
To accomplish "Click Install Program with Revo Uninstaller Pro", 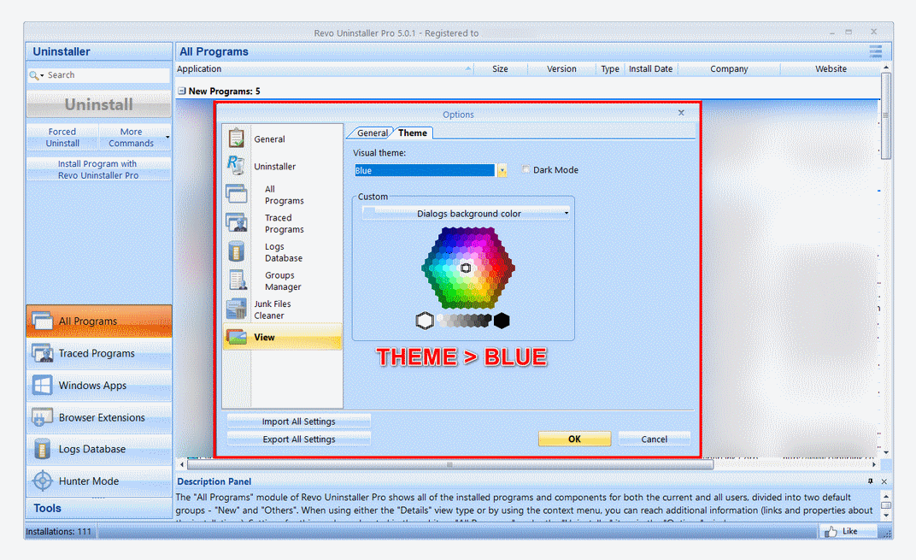I will point(99,169).
